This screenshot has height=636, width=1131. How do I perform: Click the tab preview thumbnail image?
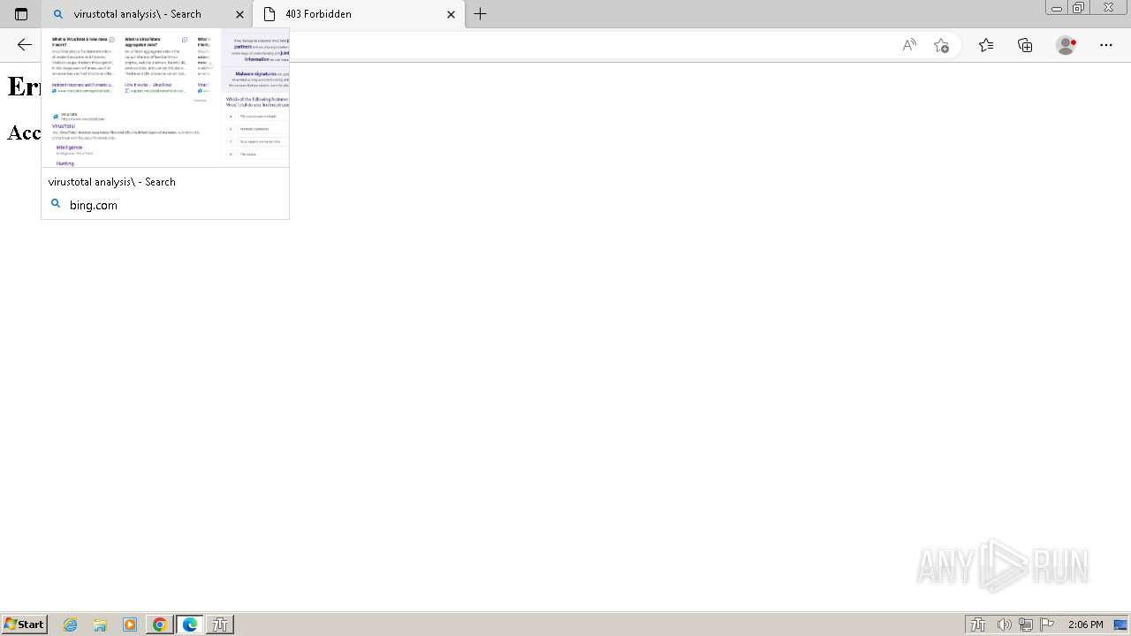pyautogui.click(x=165, y=98)
